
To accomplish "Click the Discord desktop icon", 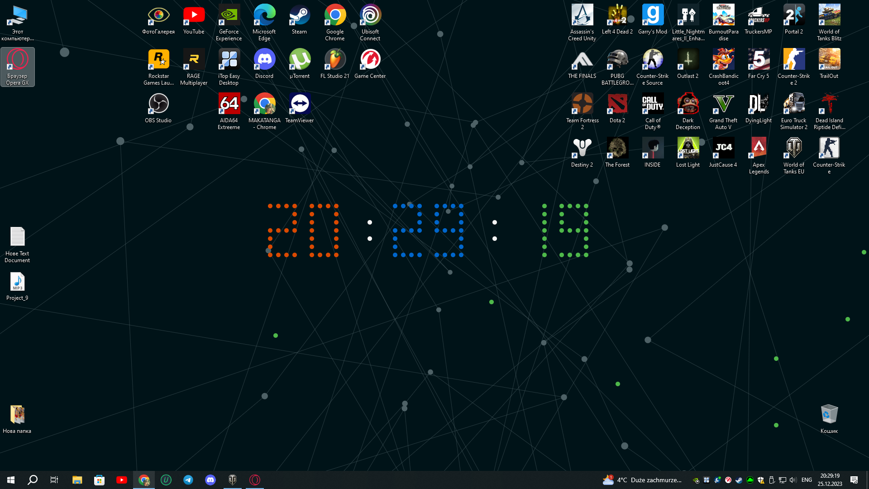I will (x=264, y=60).
